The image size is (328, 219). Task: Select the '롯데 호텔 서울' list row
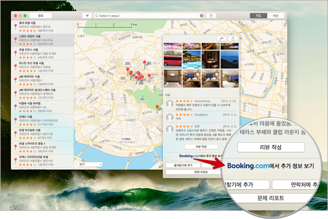pos(42,27)
